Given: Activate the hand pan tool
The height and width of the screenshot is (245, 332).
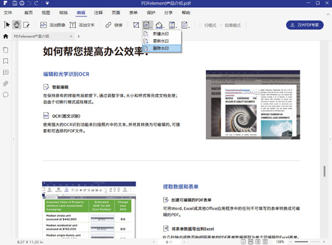Looking at the screenshot, I should pyautogui.click(x=17, y=25).
